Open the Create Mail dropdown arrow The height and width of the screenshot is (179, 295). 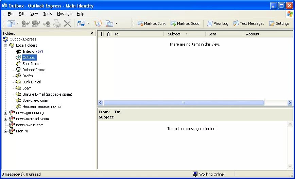coord(18,23)
